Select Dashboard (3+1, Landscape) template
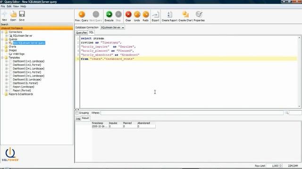Screen dimensions: 302x169 coord(28,76)
